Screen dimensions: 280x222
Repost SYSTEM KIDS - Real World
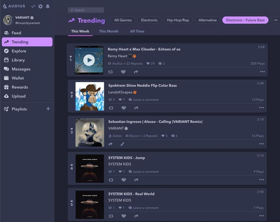111,216
